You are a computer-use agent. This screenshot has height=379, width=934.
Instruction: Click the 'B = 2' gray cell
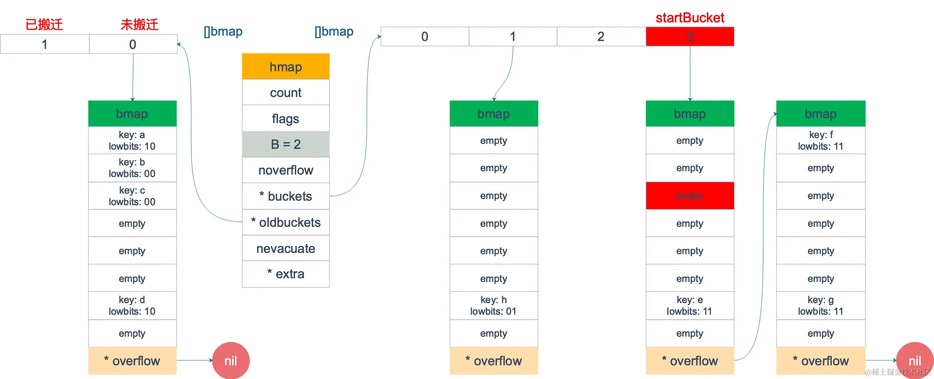(286, 144)
